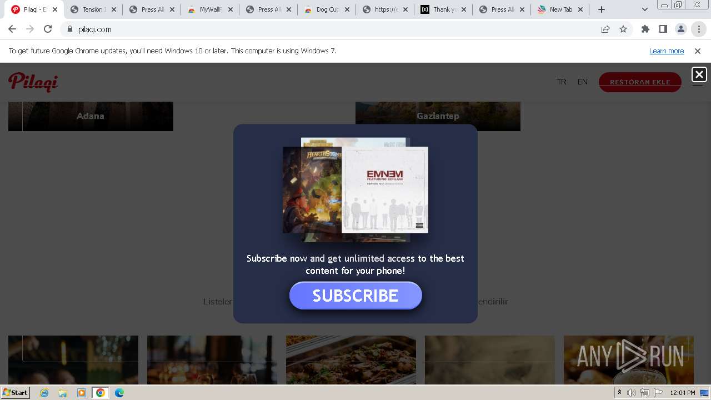Open the Extensions puzzle icon

coord(645,29)
